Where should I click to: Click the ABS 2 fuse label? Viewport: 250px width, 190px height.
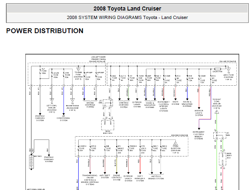point(164,148)
